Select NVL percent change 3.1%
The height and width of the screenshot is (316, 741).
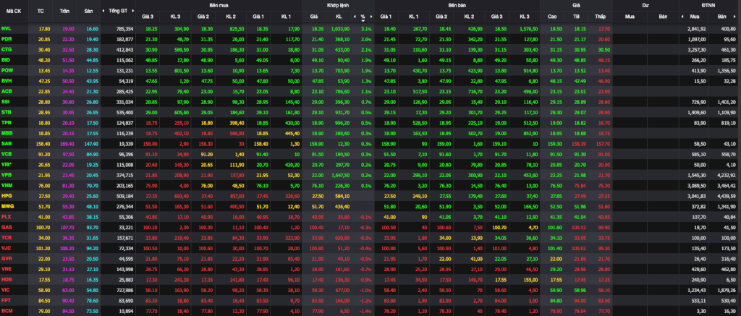click(x=366, y=29)
